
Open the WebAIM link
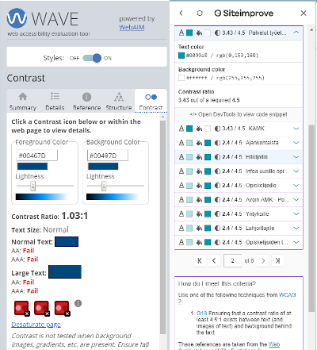click(x=132, y=27)
